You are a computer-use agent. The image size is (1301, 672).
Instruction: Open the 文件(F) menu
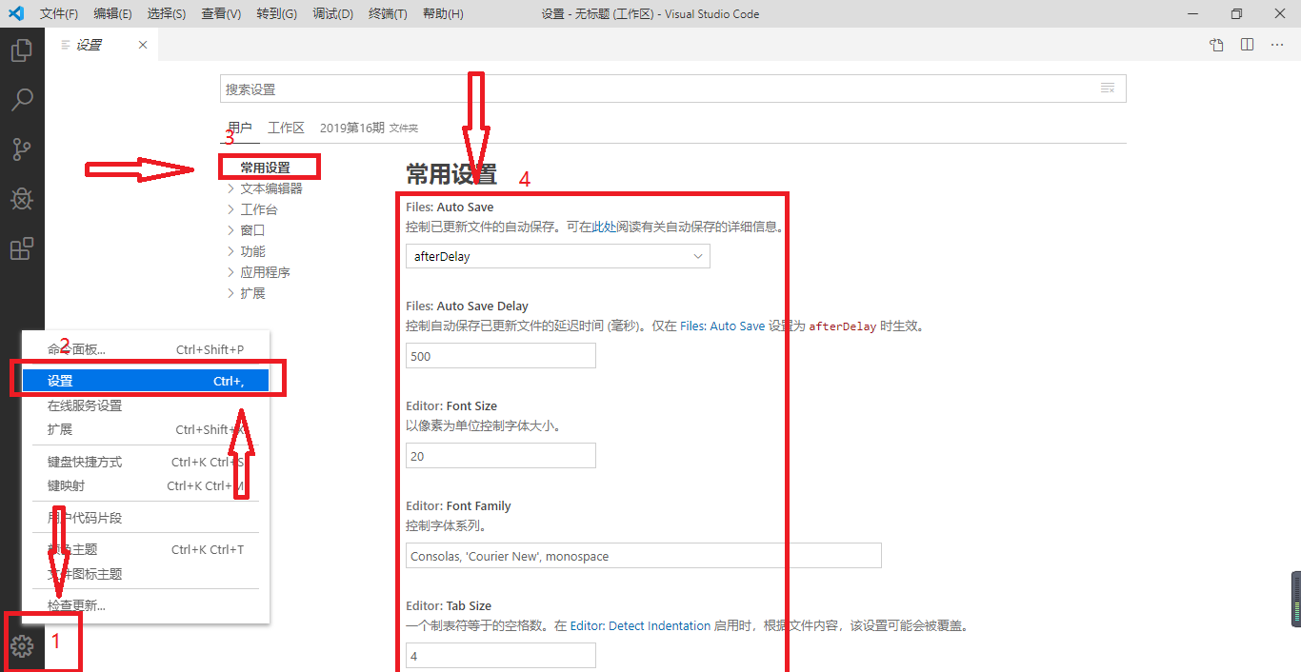(x=60, y=14)
